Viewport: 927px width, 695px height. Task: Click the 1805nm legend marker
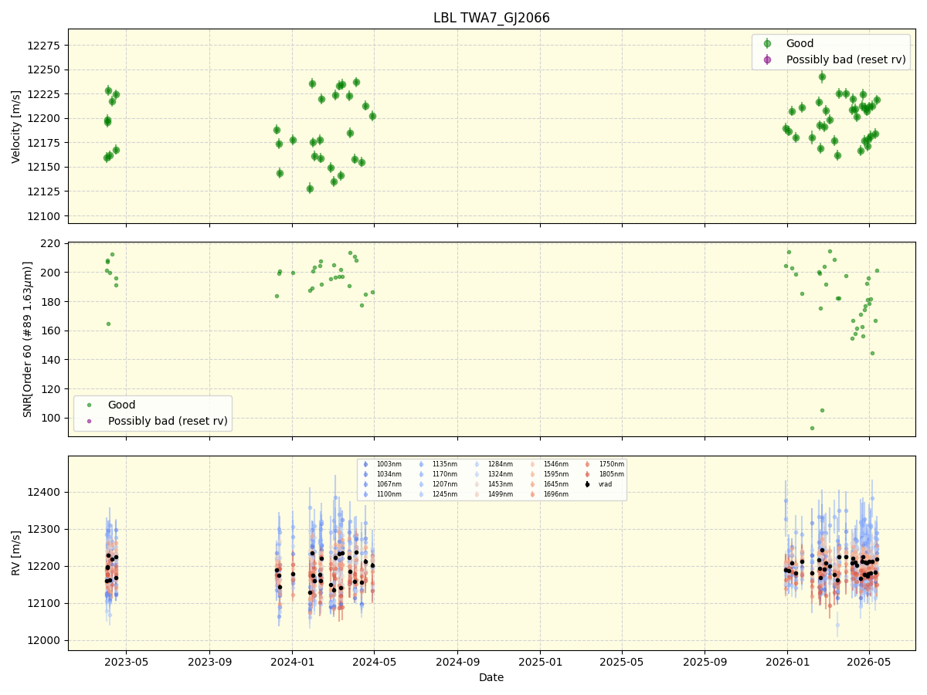pos(587,474)
